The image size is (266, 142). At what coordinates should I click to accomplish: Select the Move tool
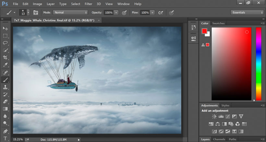6,29
